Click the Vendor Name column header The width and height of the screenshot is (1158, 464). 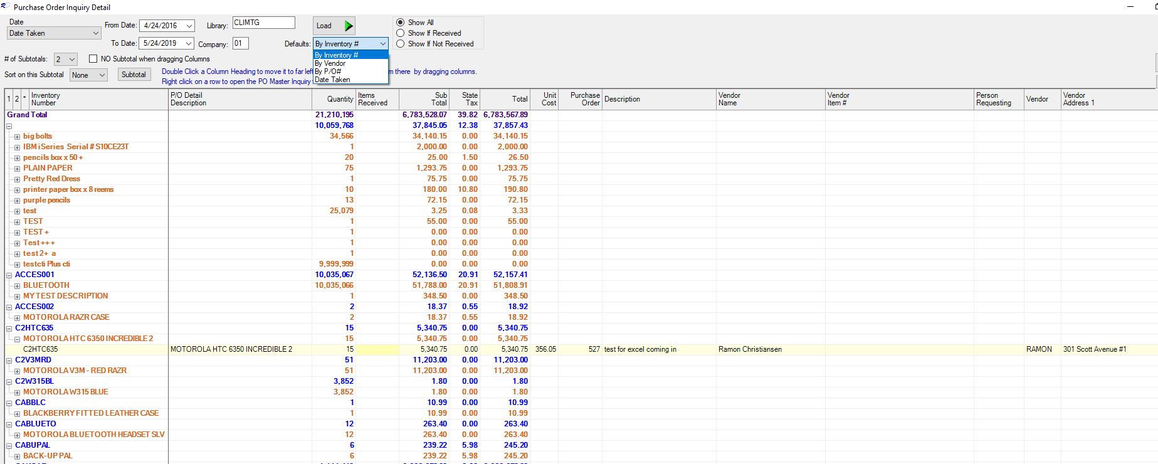tap(771, 99)
